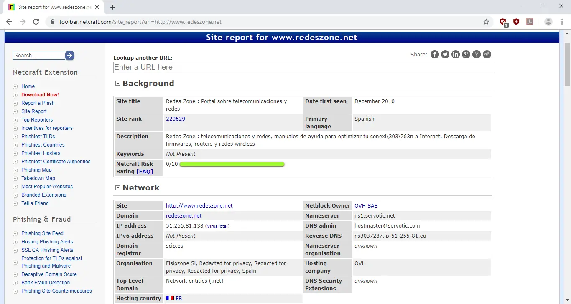Click the page vertical scrollbar thumb
Image resolution: width=571 pixels, height=304 pixels.
[567, 65]
